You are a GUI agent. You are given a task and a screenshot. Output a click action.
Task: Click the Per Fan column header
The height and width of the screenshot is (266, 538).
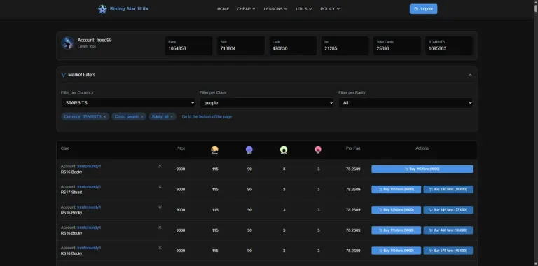(x=353, y=148)
